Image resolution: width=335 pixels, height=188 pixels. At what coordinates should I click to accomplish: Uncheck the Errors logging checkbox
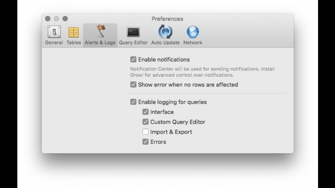146,142
